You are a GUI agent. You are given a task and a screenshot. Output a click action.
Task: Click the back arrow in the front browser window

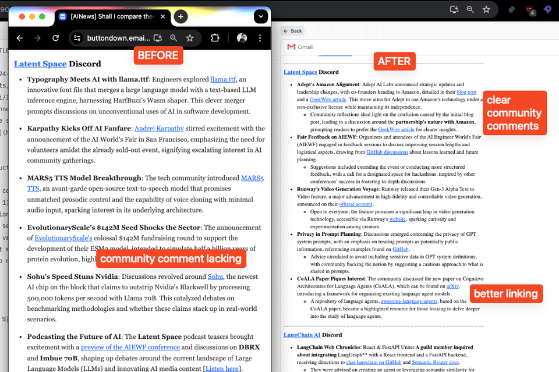(x=20, y=38)
